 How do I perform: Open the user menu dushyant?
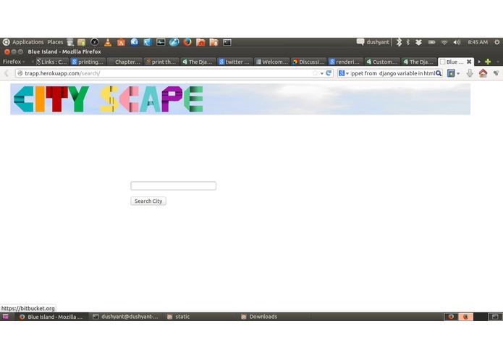(x=378, y=42)
